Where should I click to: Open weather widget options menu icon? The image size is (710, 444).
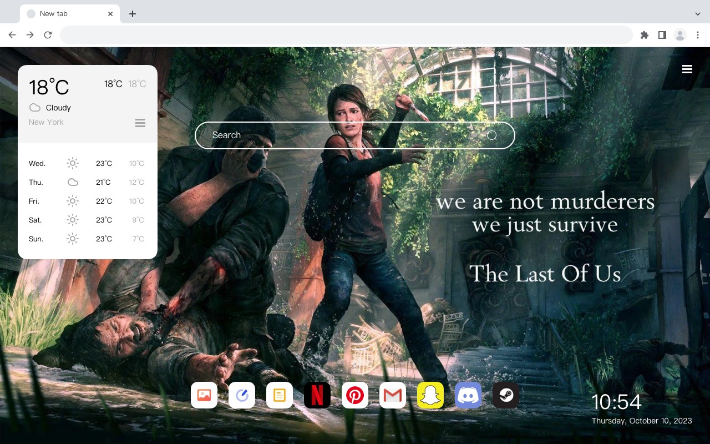[x=140, y=123]
